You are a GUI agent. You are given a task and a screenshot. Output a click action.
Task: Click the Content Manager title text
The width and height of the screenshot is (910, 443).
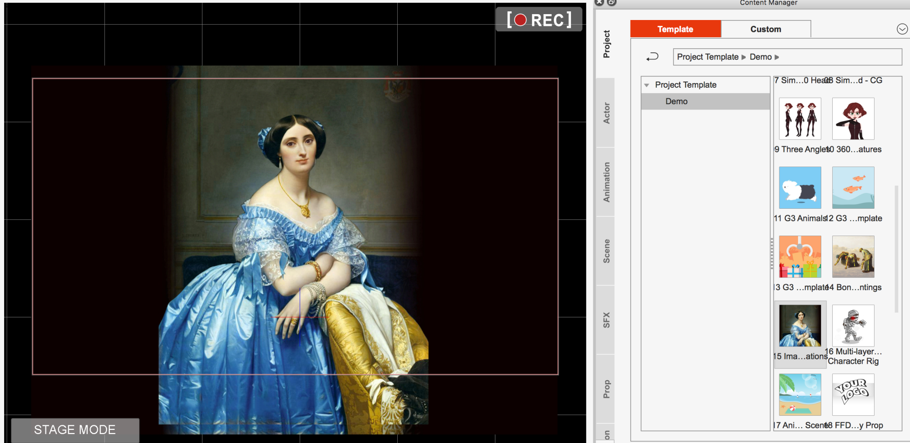(768, 3)
